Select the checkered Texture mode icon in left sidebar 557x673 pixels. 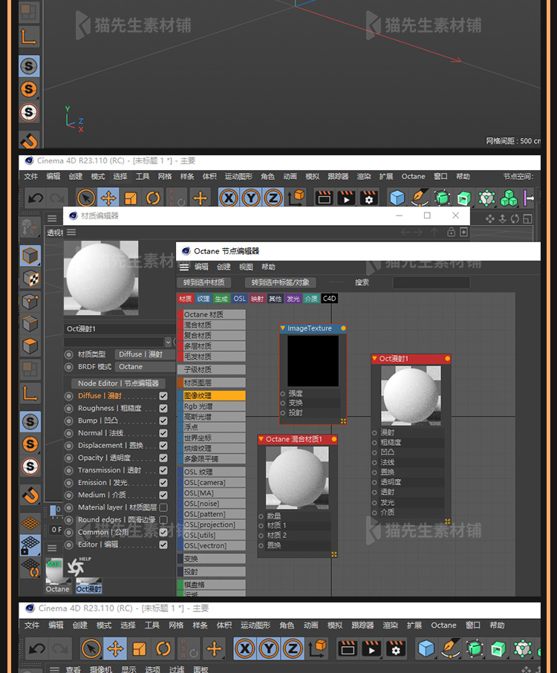[x=30, y=279]
